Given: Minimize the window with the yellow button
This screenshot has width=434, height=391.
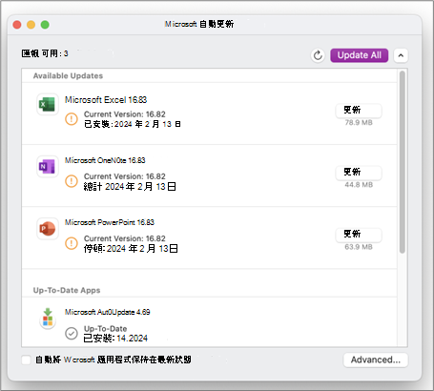Looking at the screenshot, I should point(31,25).
